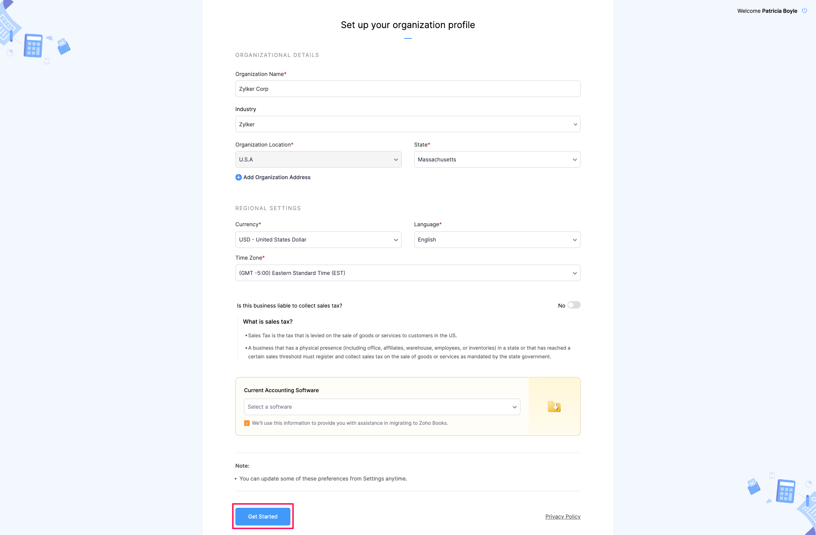
Task: Expand the Time Zone dropdown
Action: point(408,273)
